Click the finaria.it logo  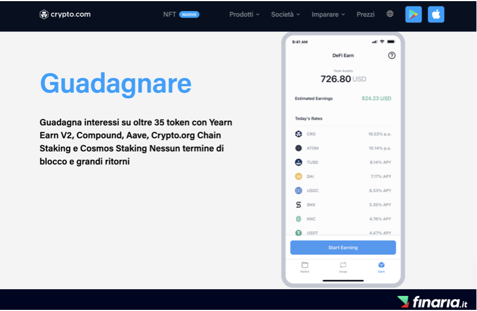(x=432, y=302)
